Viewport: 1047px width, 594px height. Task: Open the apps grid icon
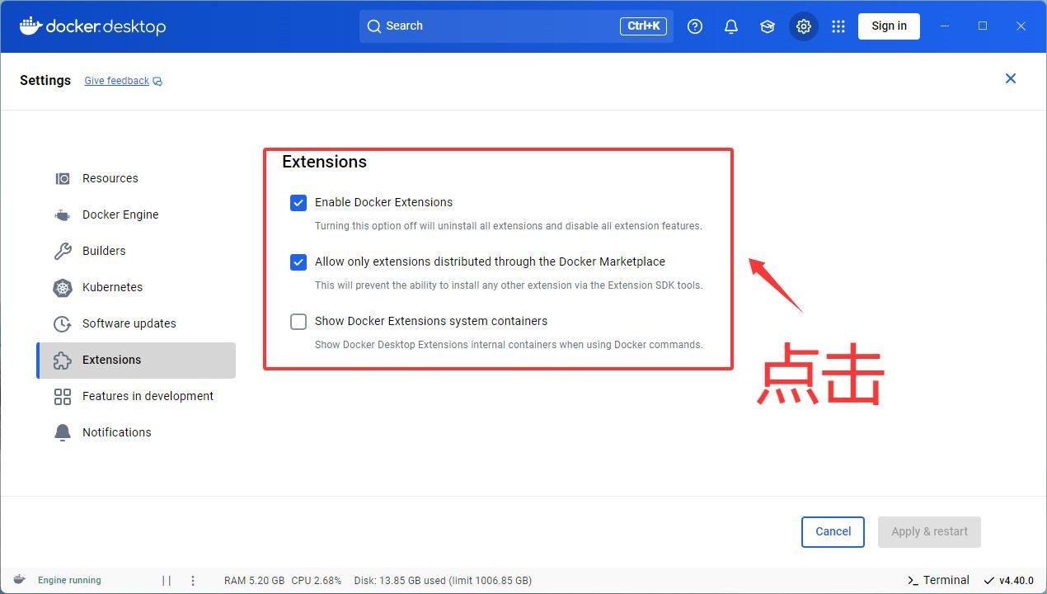click(838, 26)
